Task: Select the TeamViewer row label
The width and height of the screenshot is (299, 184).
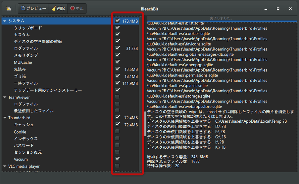Action: tap(19, 97)
